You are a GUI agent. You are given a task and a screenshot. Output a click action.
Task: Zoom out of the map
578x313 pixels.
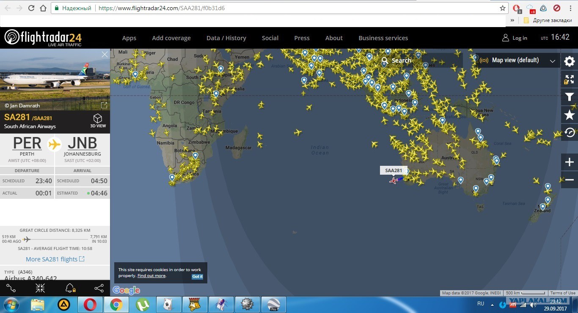pos(570,180)
